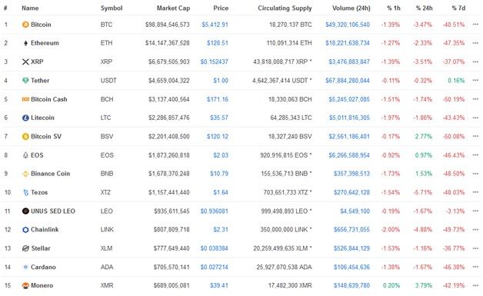Click the Ethereum diamond logo icon
483x296 pixels.
[x=25, y=43]
